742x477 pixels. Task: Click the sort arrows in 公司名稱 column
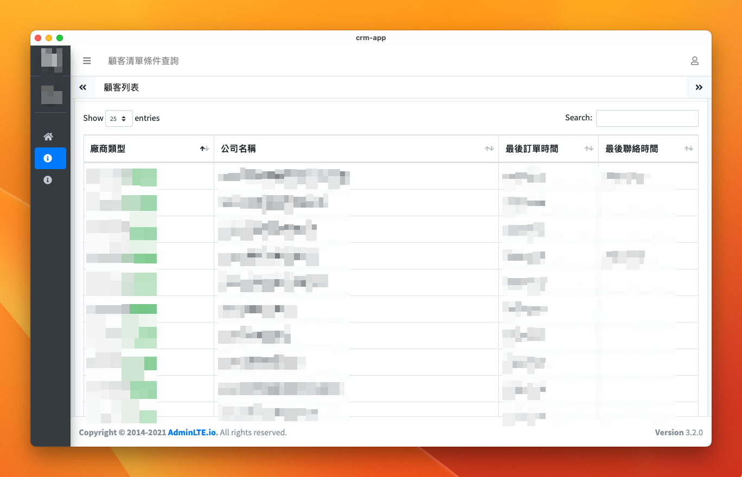click(x=489, y=149)
